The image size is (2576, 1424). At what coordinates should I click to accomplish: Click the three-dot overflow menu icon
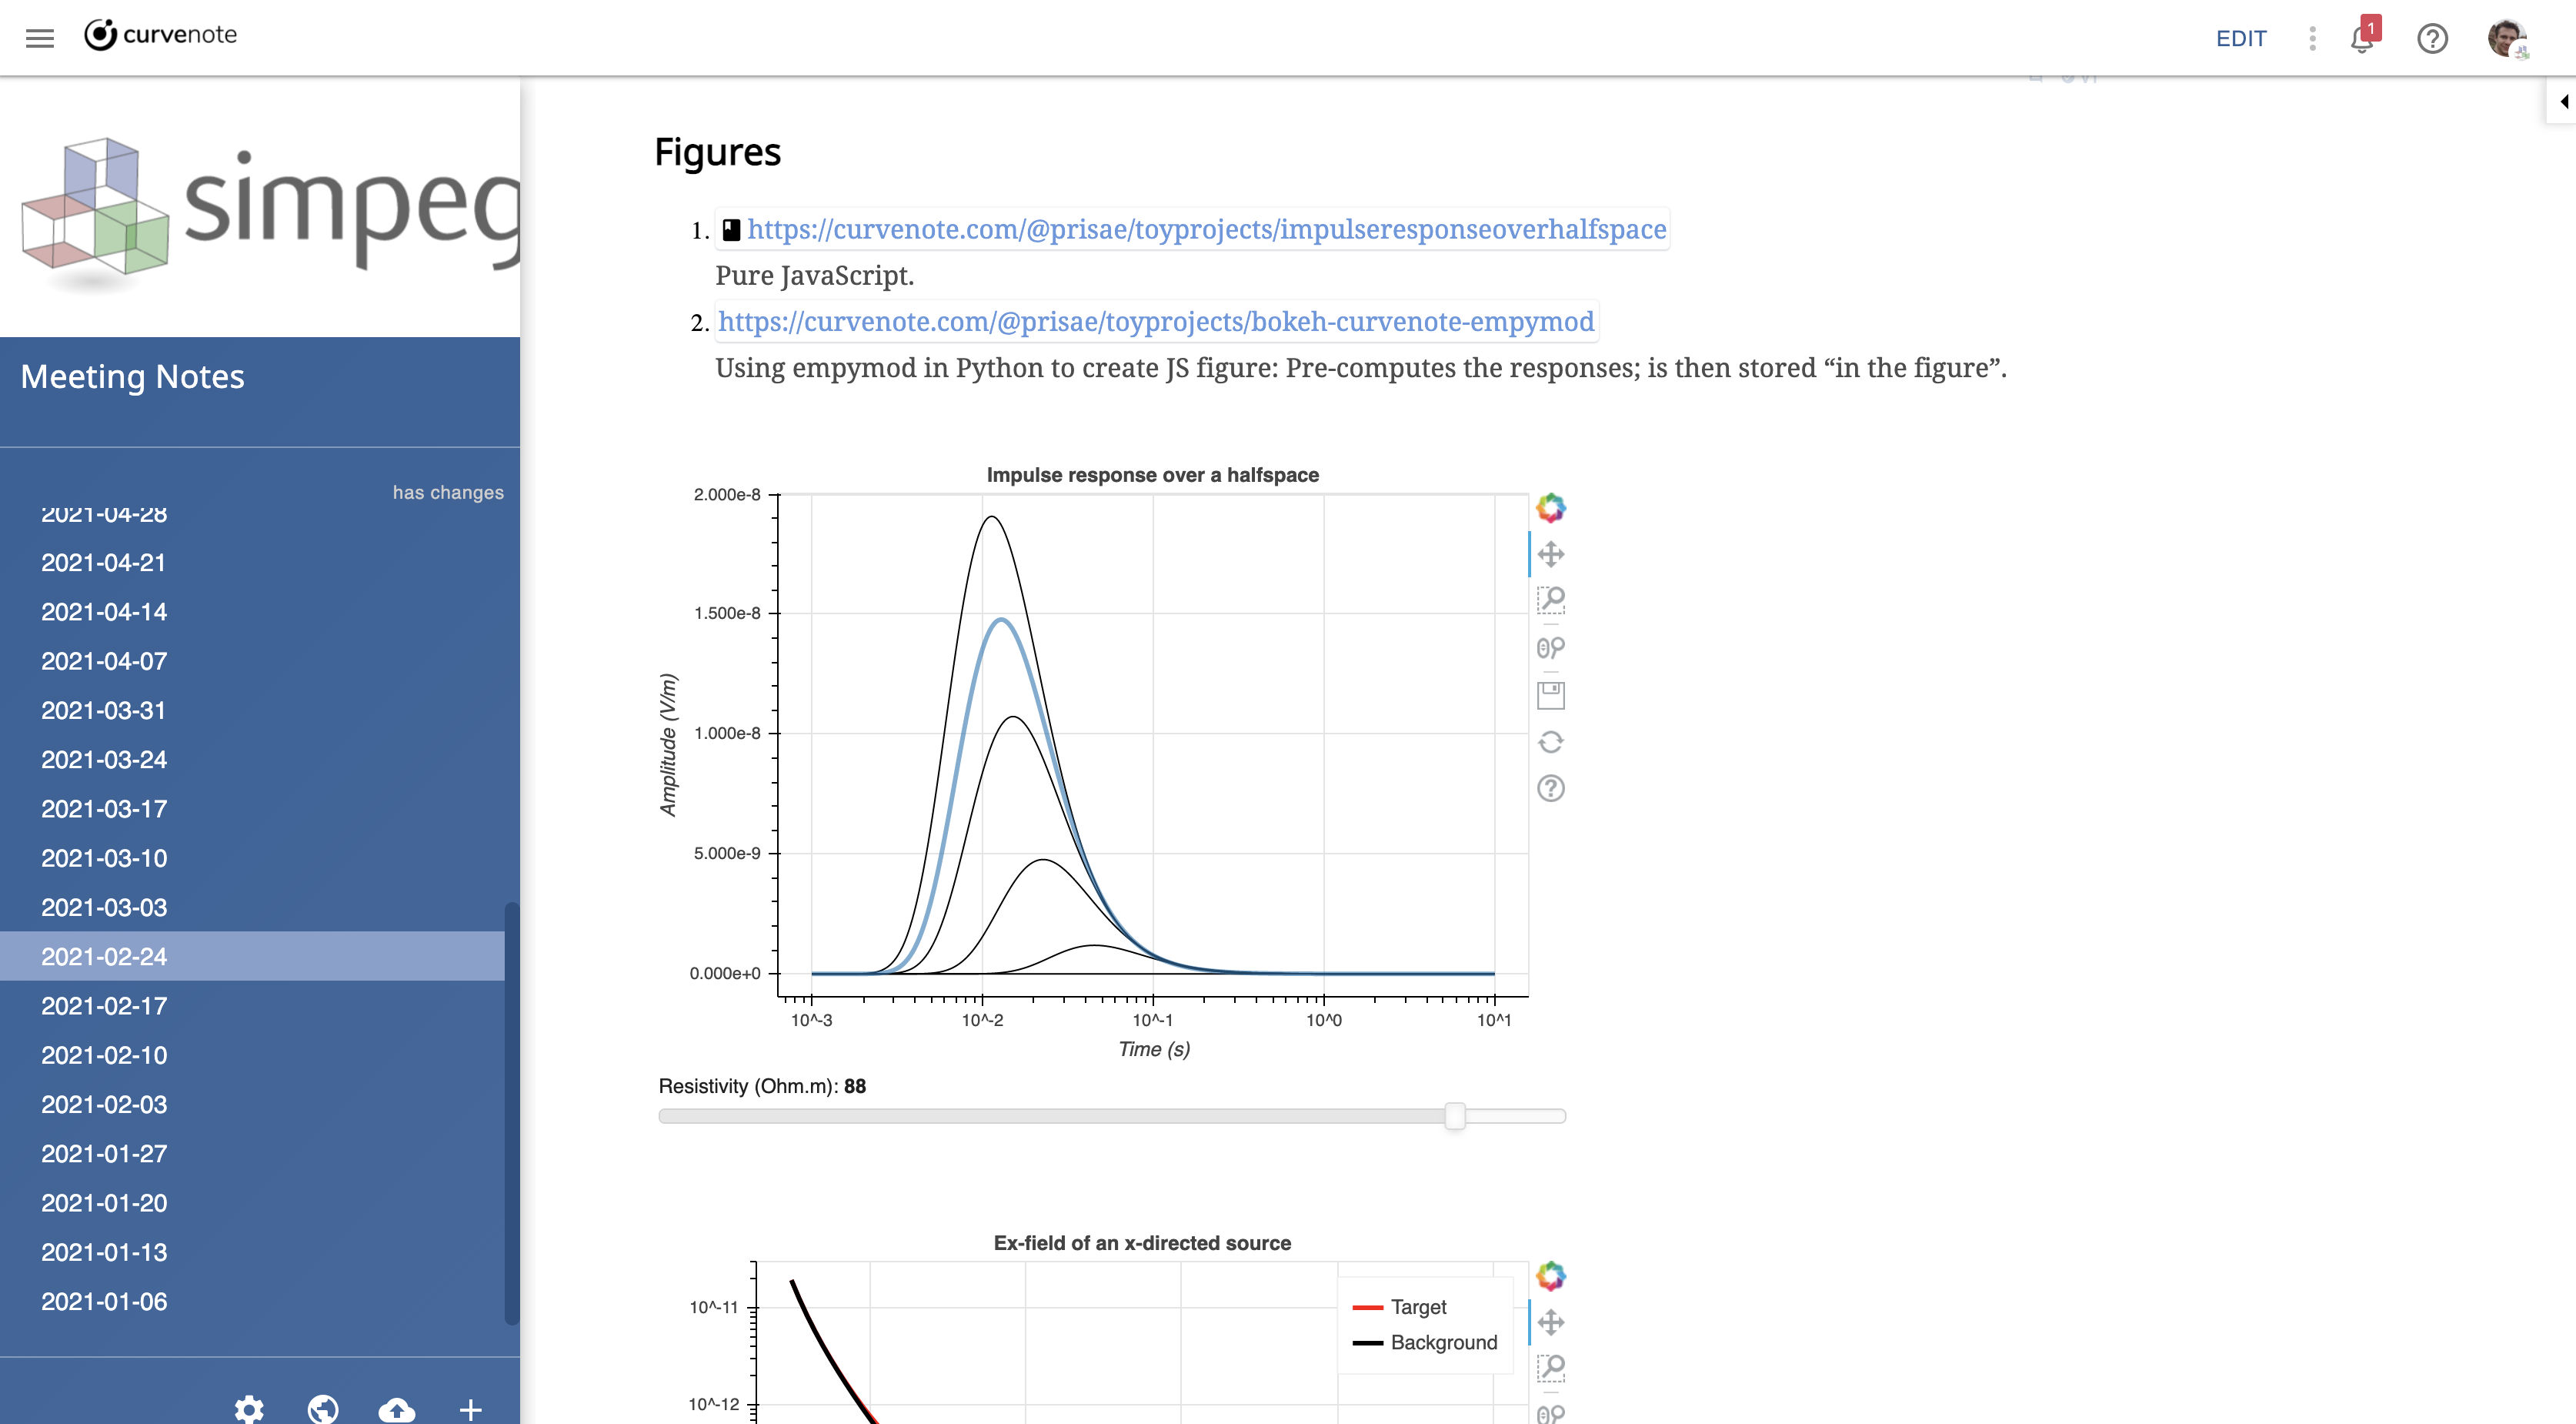[x=2308, y=37]
